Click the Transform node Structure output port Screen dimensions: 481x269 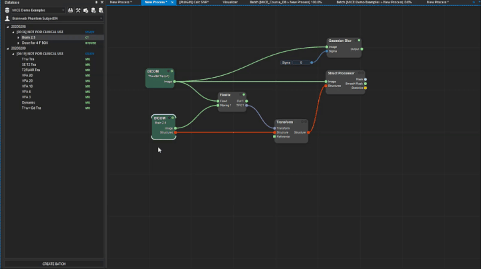(308, 132)
